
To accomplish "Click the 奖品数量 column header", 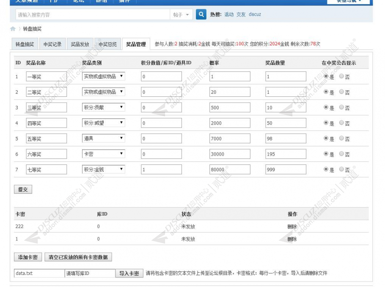I will pyautogui.click(x=275, y=63).
